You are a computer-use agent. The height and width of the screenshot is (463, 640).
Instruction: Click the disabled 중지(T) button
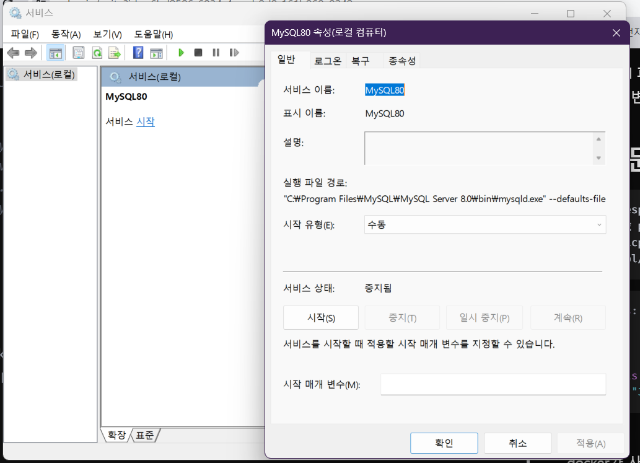(x=402, y=317)
